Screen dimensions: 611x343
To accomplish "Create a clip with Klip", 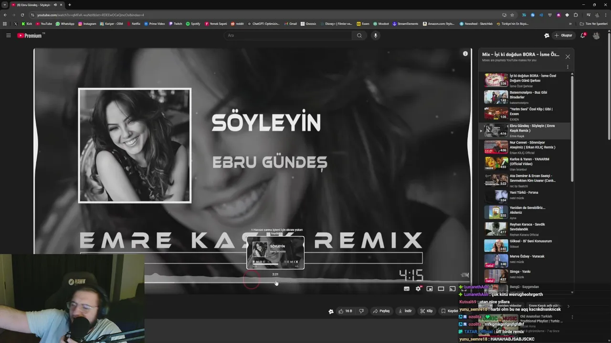I will tap(426, 311).
